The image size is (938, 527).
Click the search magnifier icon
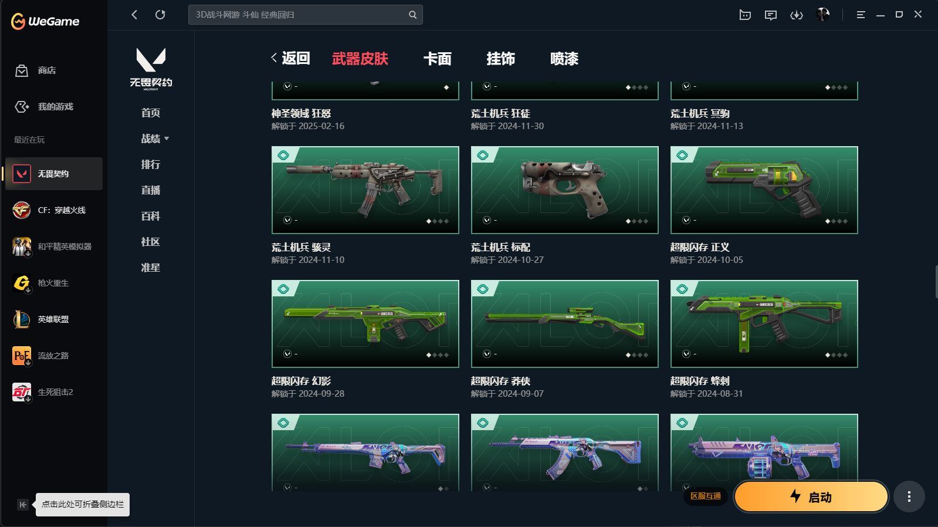pos(413,15)
